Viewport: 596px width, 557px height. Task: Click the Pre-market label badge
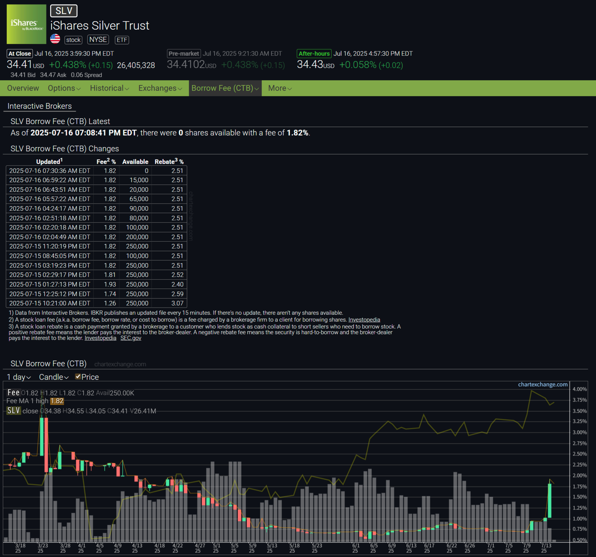(183, 54)
